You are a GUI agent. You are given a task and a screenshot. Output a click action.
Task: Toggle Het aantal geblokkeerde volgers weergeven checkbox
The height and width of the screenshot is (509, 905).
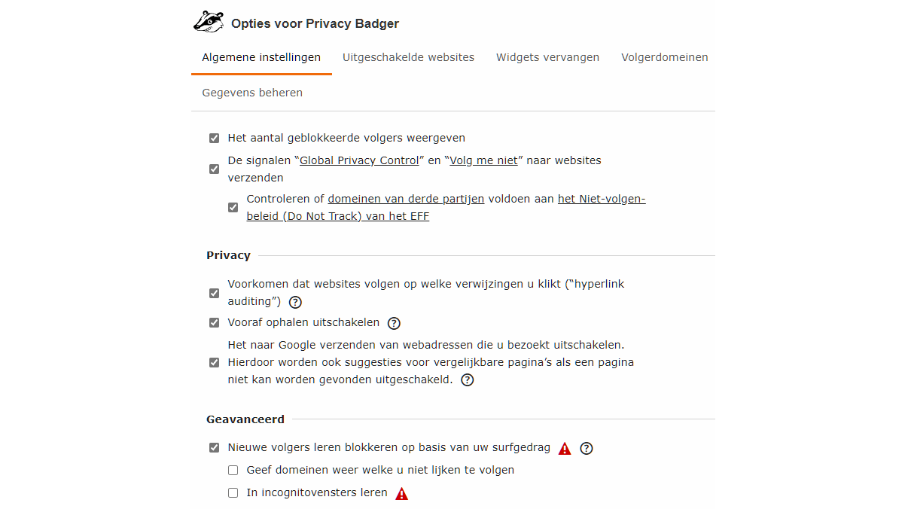215,139
